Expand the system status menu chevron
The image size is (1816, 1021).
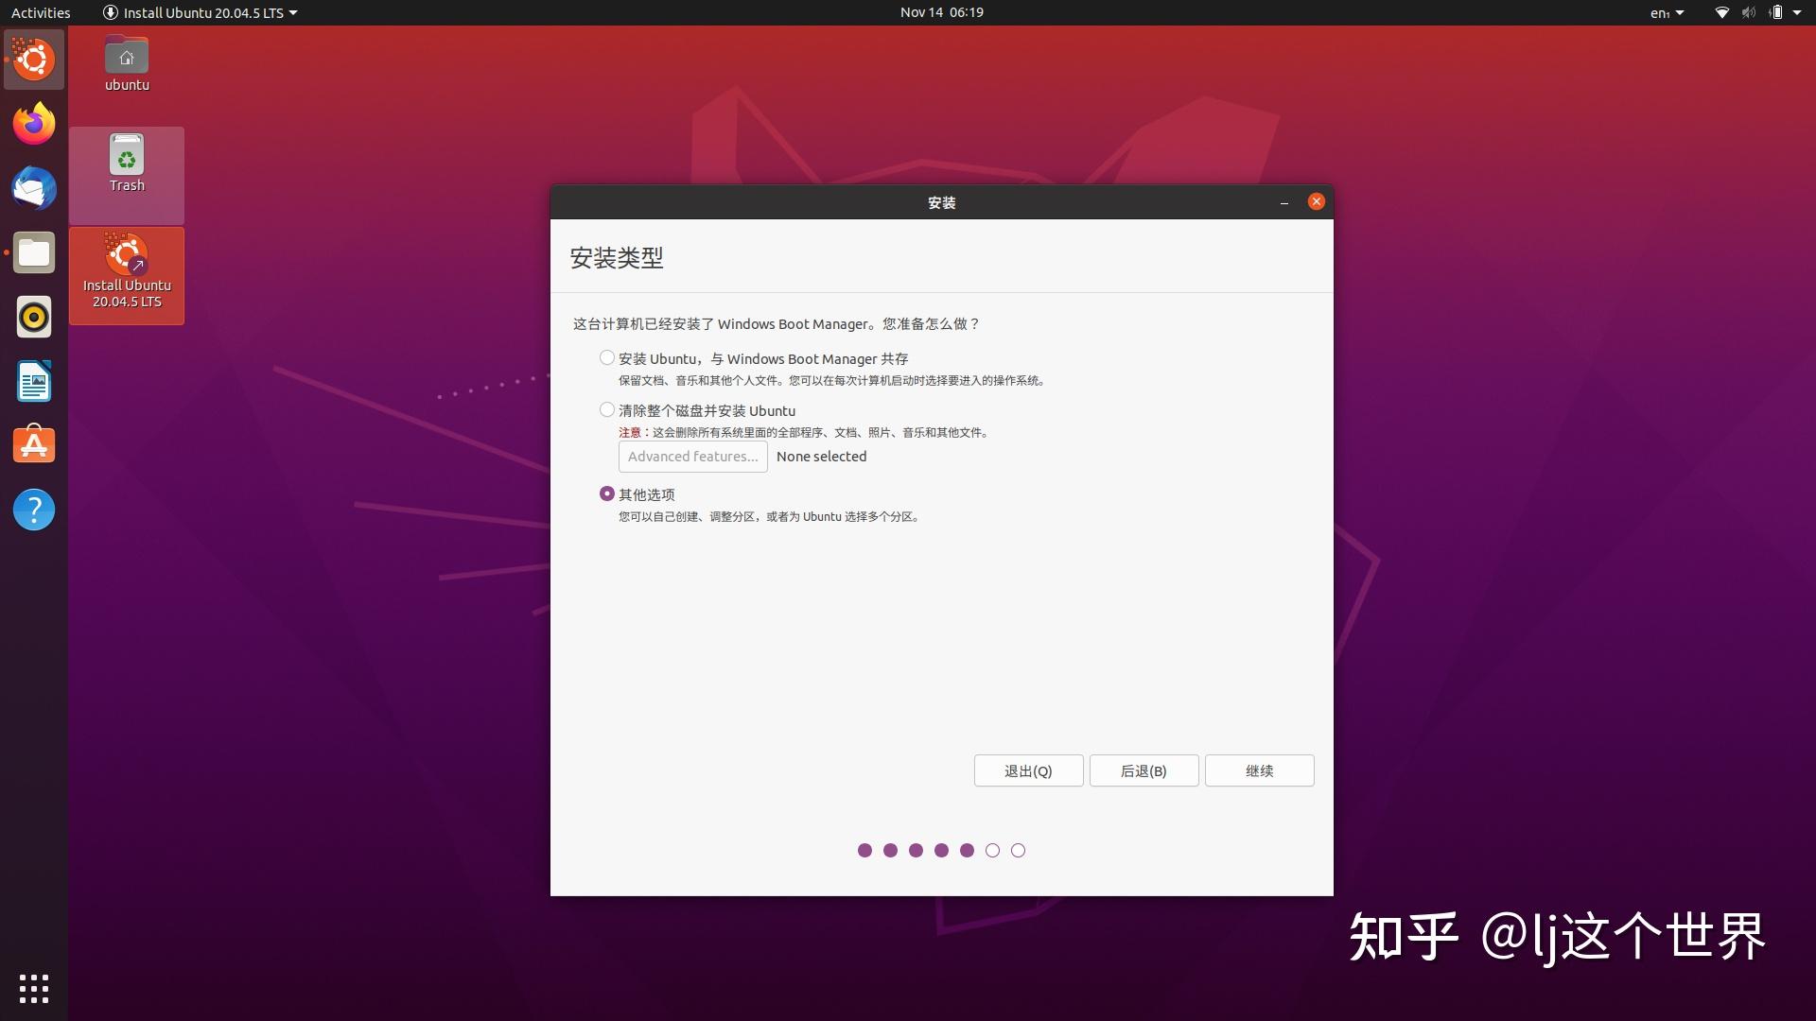(x=1799, y=12)
